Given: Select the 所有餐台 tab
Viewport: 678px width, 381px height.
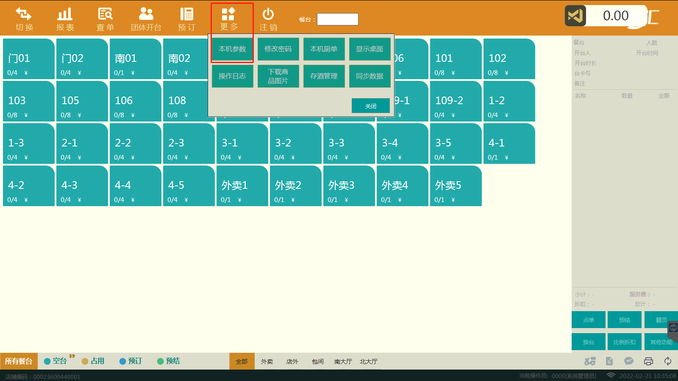Looking at the screenshot, I should point(19,361).
